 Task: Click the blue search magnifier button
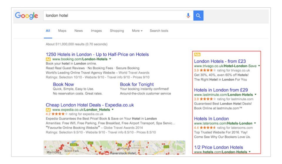(x=198, y=16)
